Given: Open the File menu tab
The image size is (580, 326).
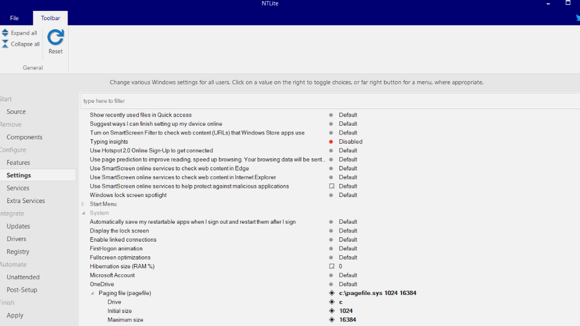Looking at the screenshot, I should click(x=14, y=18).
